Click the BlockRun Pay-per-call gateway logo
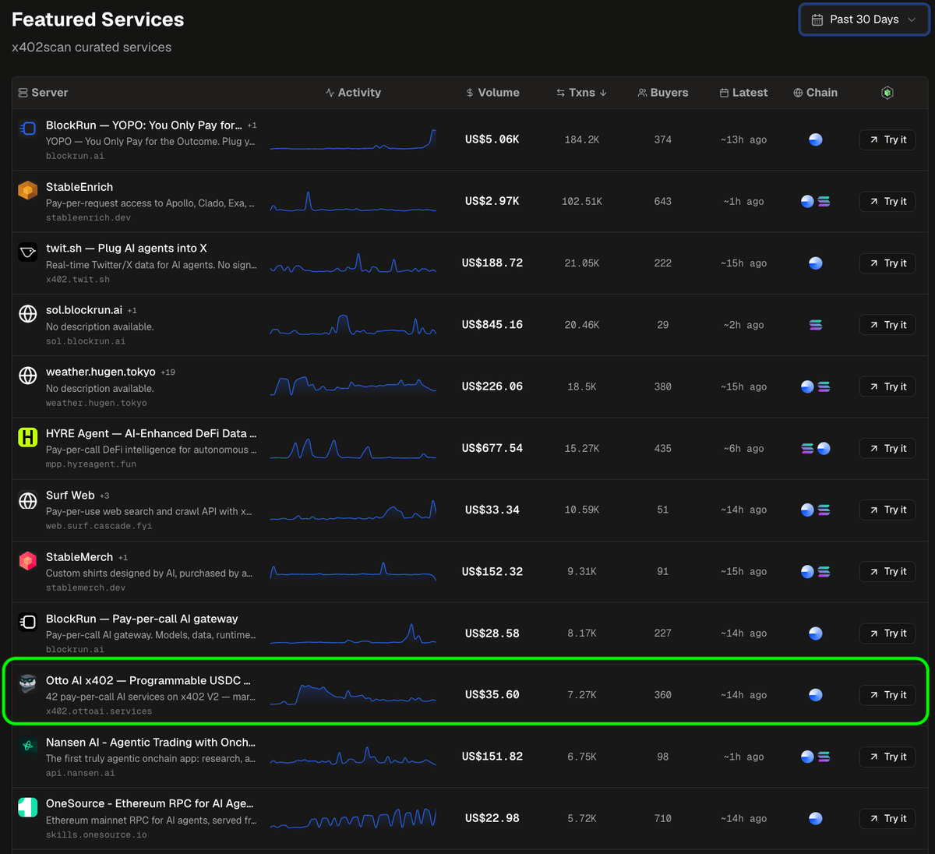The width and height of the screenshot is (935, 854). coord(28,622)
